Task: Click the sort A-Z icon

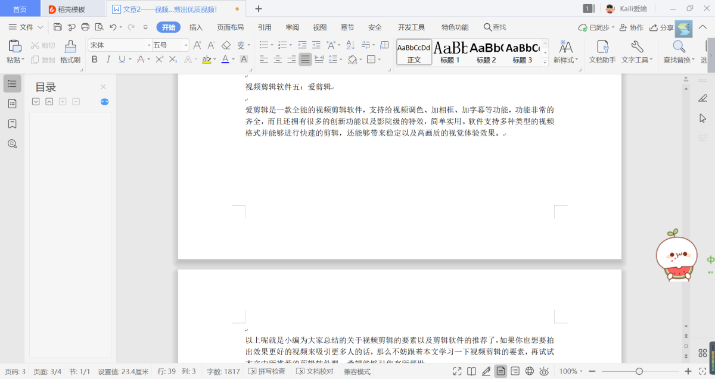Action: click(x=350, y=45)
